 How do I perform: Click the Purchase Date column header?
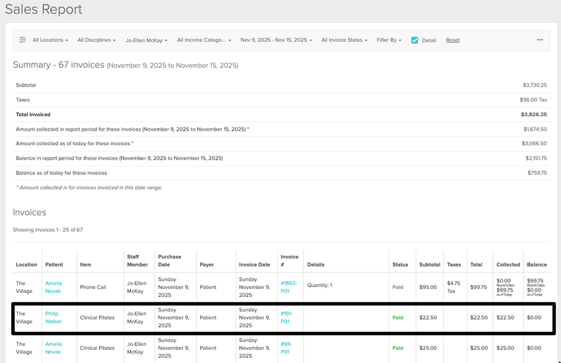pyautogui.click(x=169, y=261)
